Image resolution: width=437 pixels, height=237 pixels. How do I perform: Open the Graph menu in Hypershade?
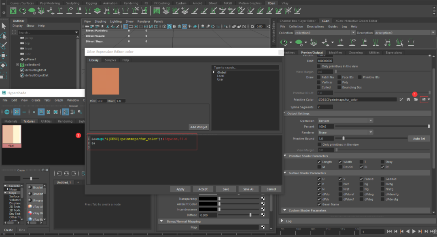point(59,100)
